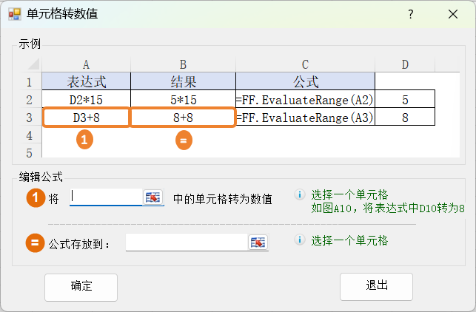Focus the cell input field after 将
Viewport: 476px width, 312px height.
[104, 197]
